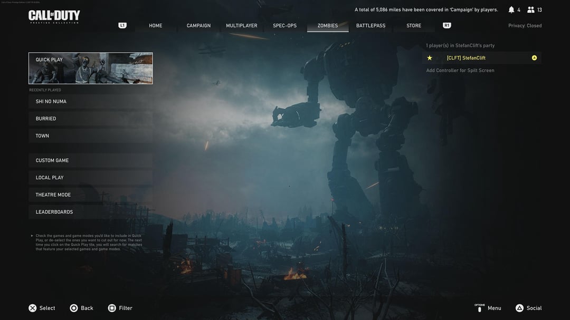
Task: Select Shi No Numa map
Action: click(x=91, y=101)
